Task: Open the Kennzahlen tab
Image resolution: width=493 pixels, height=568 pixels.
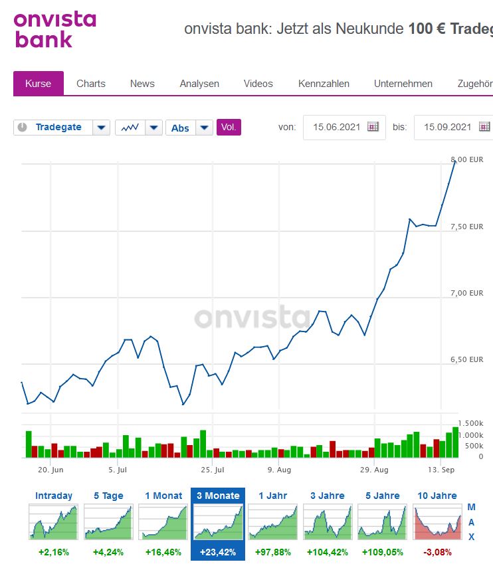Action: pos(324,84)
